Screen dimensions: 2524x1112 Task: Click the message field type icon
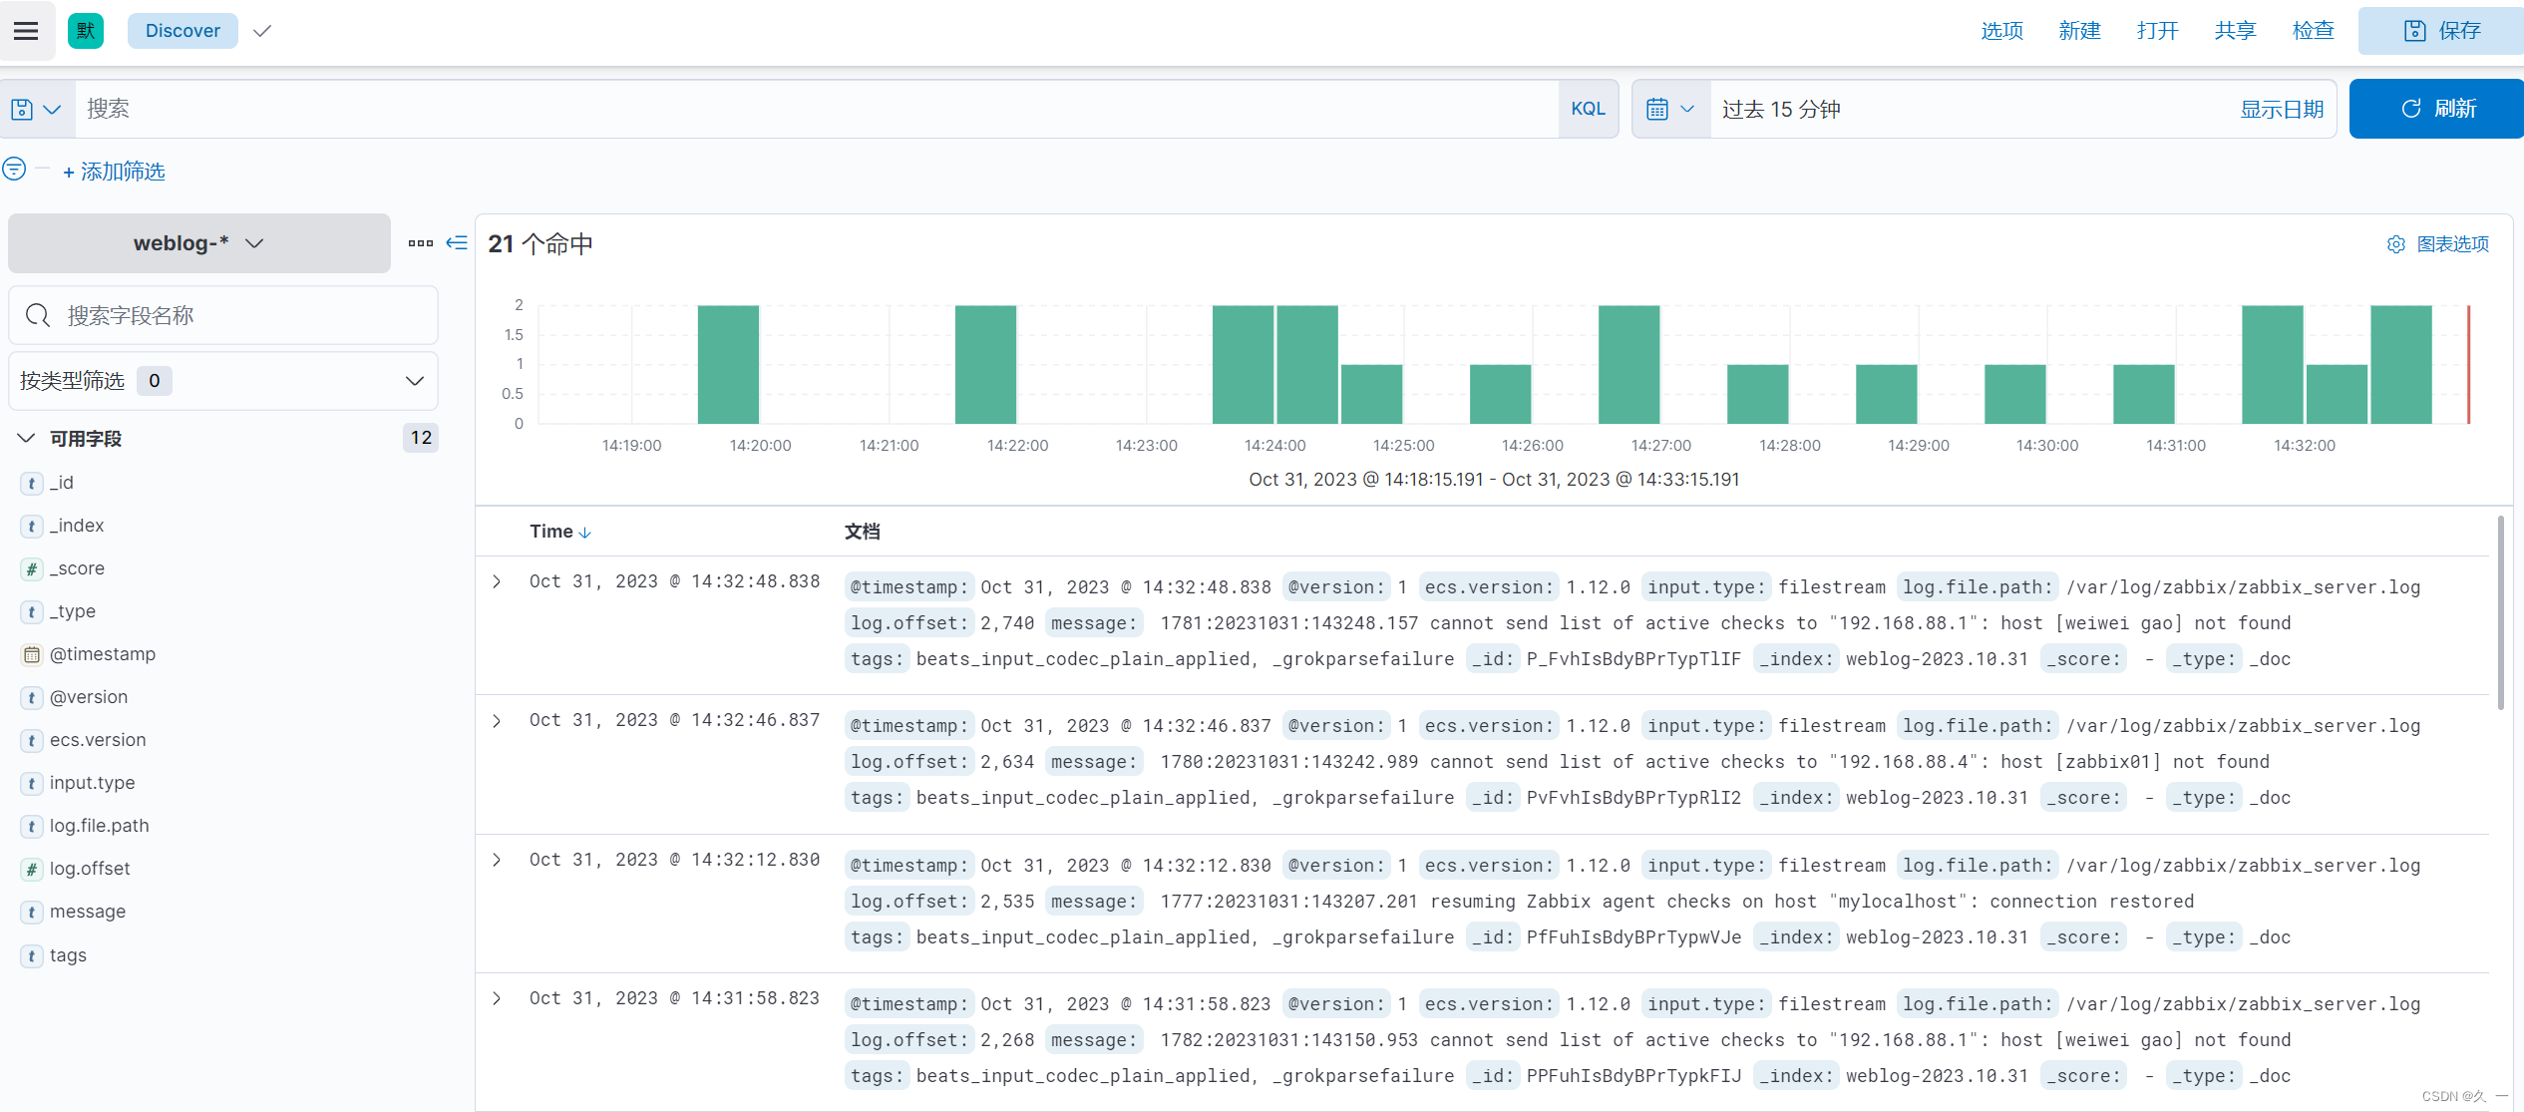[x=32, y=912]
